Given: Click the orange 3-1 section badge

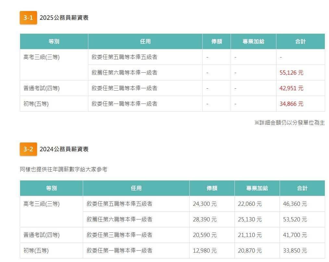Looking at the screenshot, I should coord(28,18).
